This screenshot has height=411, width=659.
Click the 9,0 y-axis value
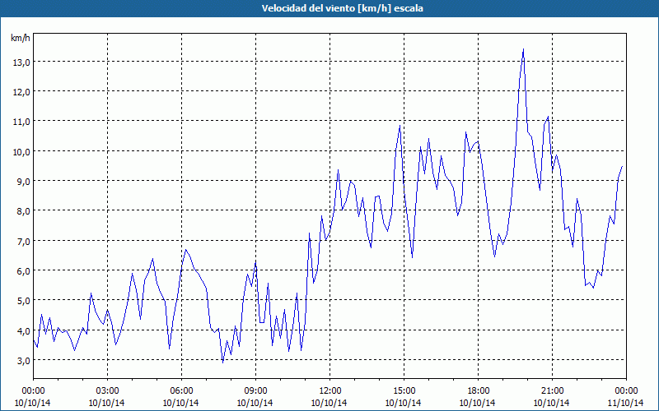coord(24,182)
